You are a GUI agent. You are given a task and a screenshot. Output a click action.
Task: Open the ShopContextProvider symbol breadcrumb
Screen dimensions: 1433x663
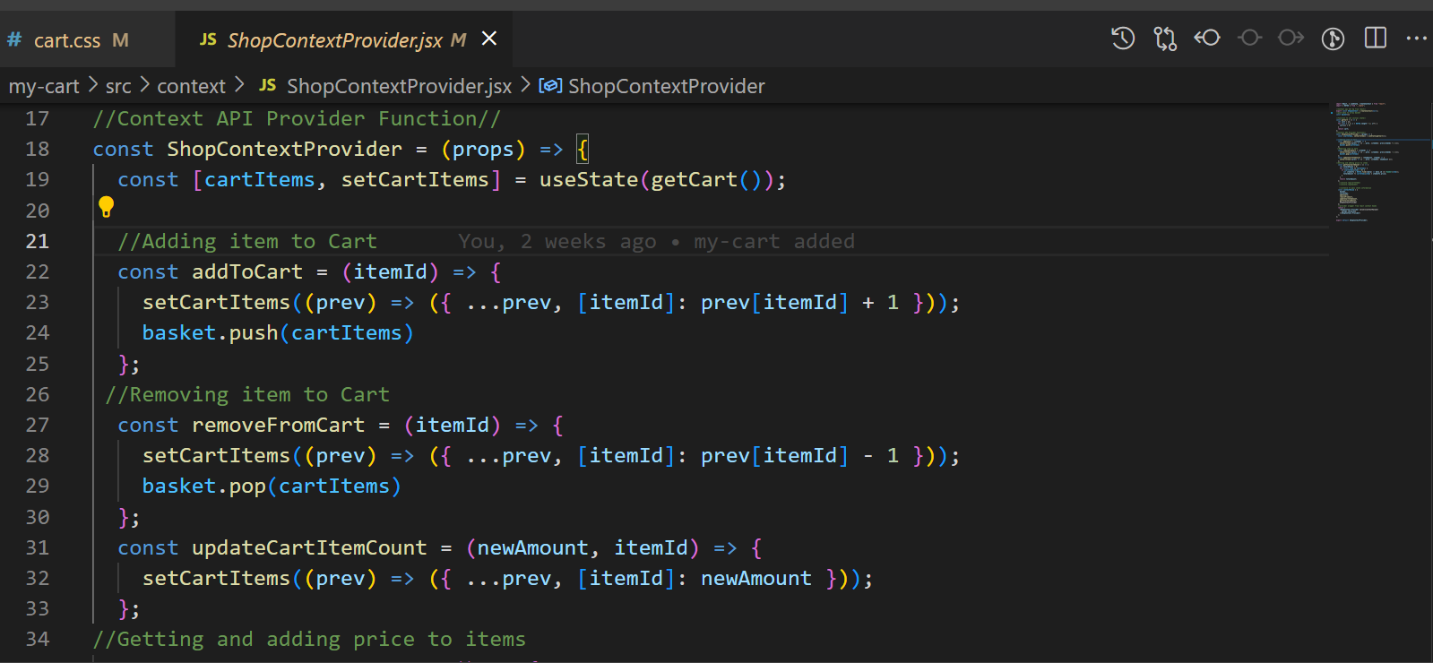(x=666, y=86)
